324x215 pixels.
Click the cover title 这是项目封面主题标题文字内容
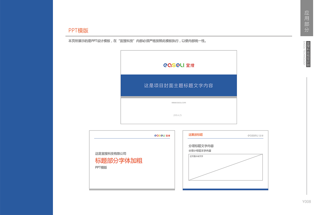coord(178,86)
